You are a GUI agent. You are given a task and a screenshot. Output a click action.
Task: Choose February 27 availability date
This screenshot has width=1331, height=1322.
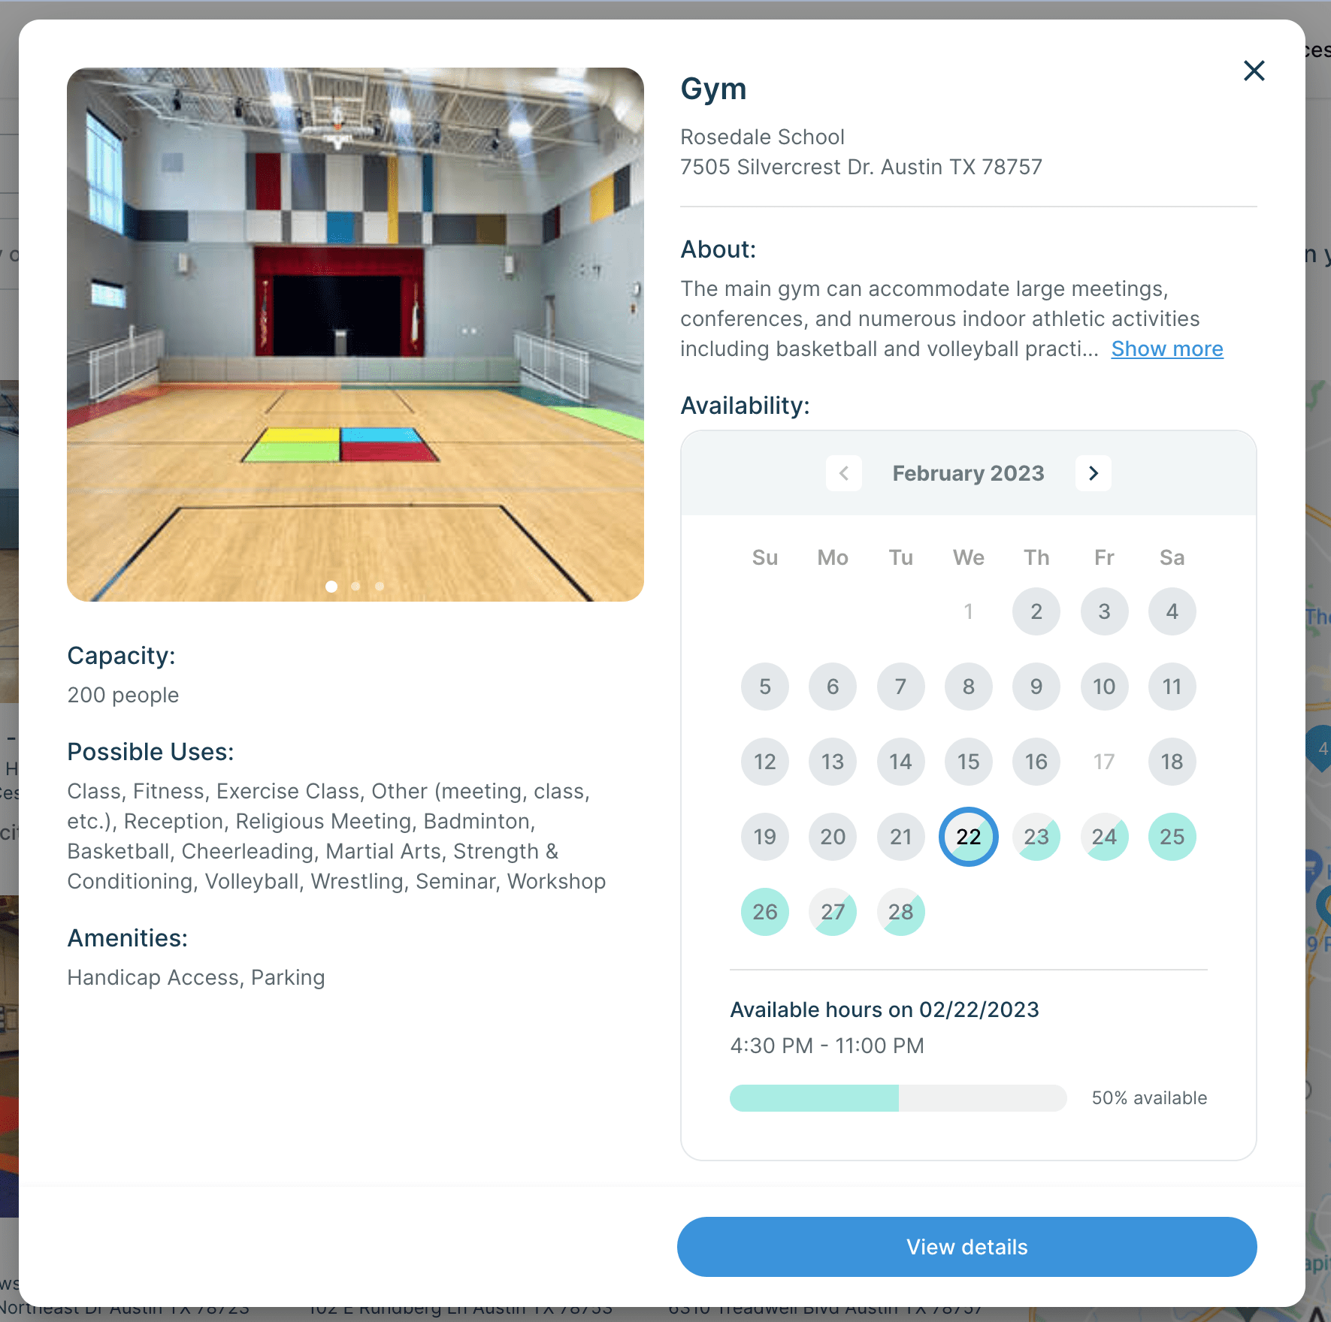(x=833, y=912)
